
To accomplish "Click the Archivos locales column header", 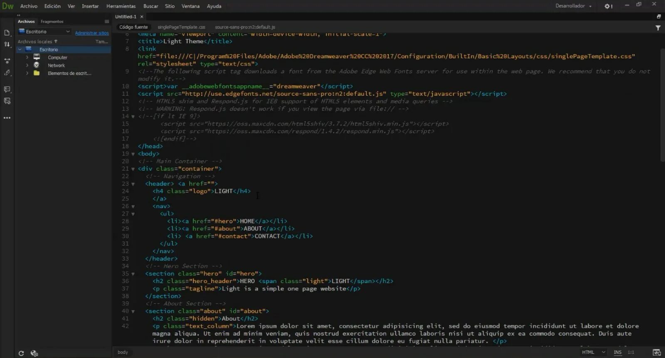I will (35, 42).
